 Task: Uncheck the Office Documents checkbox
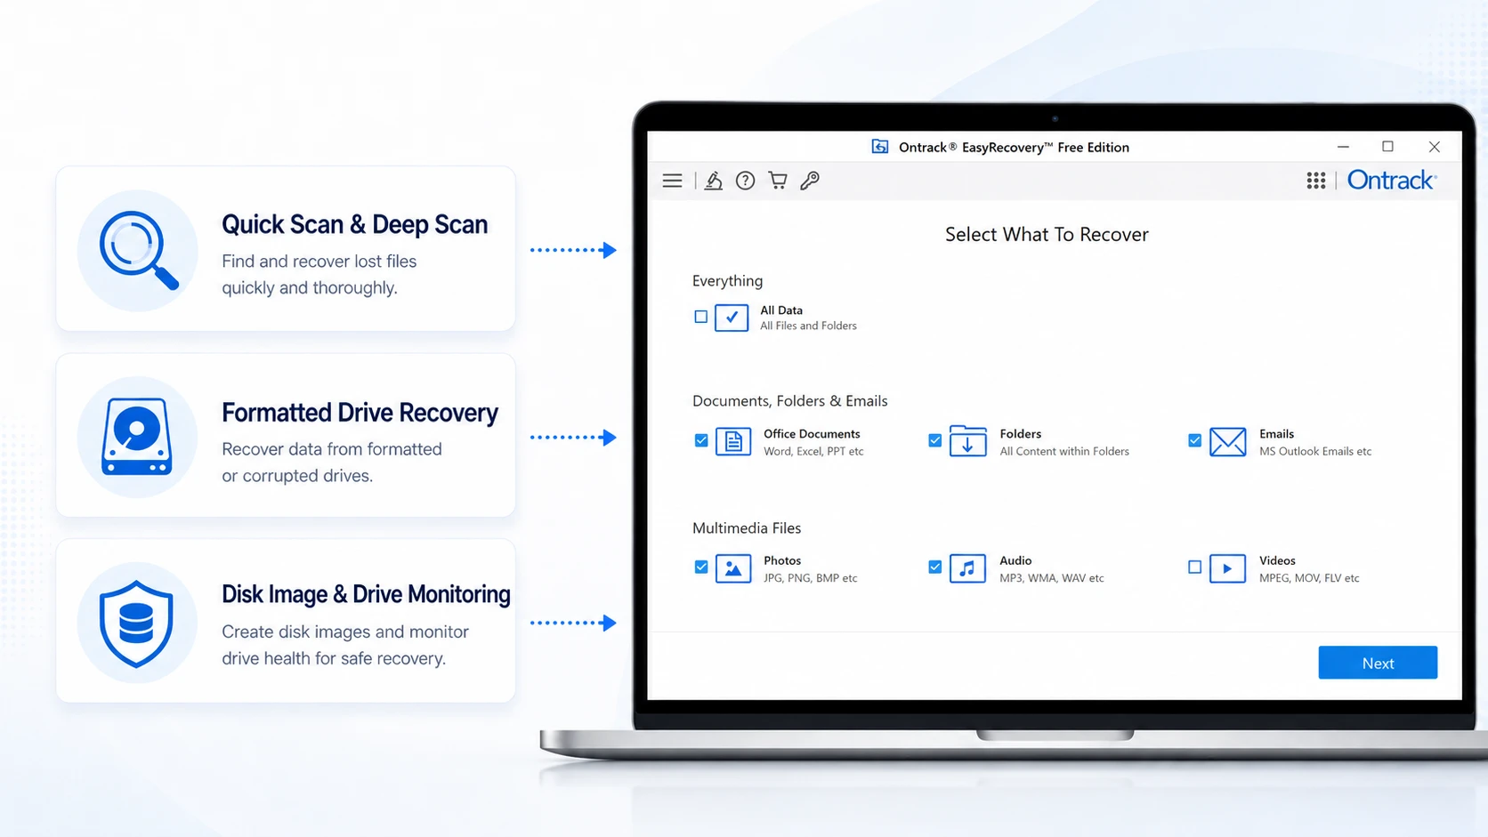coord(701,440)
